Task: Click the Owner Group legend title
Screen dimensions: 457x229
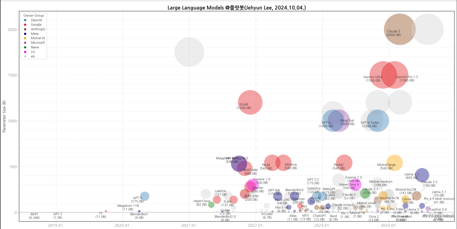Action: coord(33,16)
